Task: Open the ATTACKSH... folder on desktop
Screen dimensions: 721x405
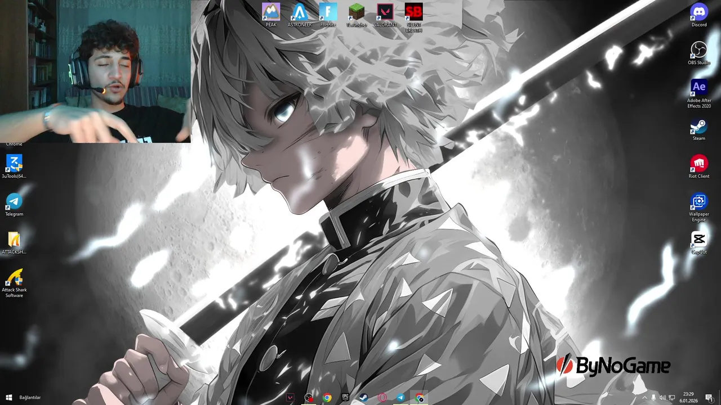Action: (14, 242)
